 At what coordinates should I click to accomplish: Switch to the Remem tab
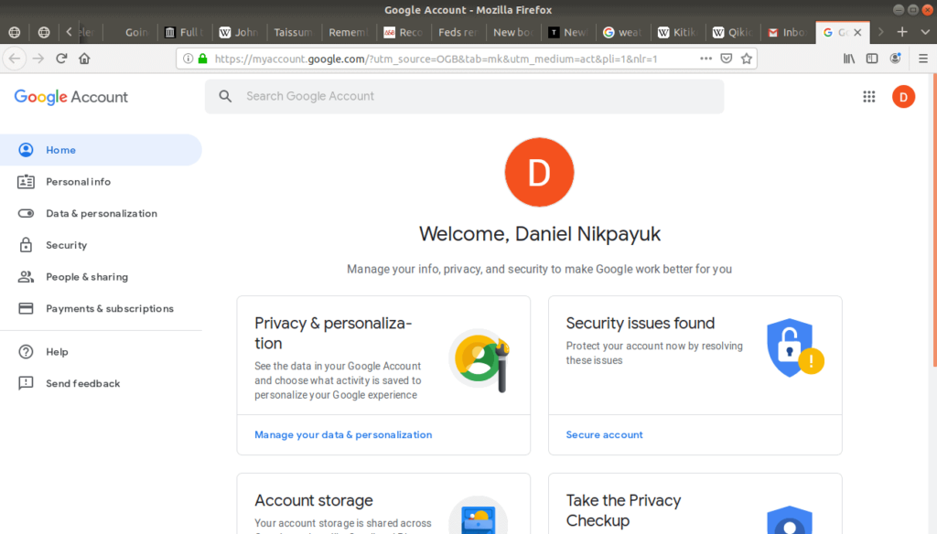click(349, 32)
